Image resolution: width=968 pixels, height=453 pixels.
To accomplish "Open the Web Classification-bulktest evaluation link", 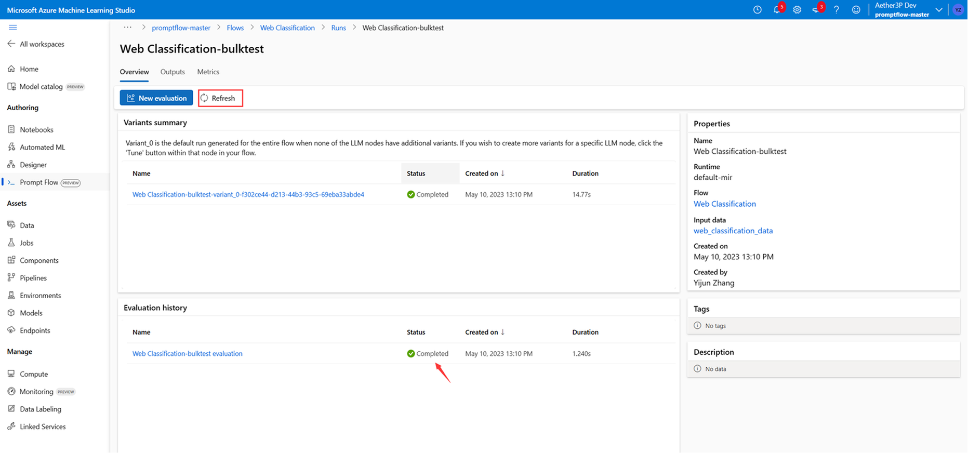I will [187, 354].
